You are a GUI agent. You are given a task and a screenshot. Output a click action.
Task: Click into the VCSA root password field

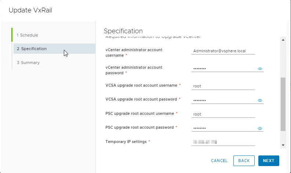pos(223,100)
